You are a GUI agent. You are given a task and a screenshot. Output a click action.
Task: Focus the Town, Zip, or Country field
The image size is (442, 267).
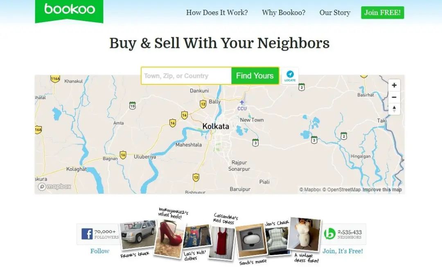pyautogui.click(x=186, y=76)
